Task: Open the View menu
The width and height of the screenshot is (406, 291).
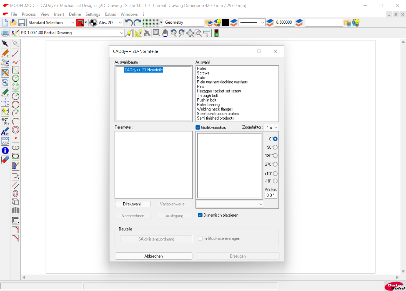Action: [45, 14]
